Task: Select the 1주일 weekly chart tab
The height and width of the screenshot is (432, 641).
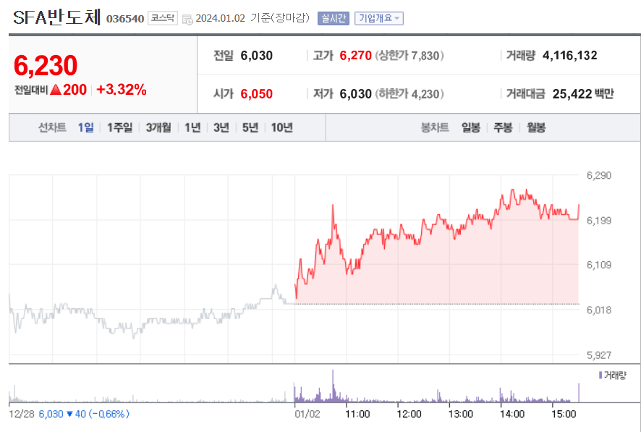Action: pos(116,127)
